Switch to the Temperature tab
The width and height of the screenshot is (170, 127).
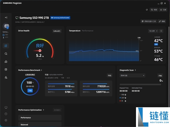(75, 31)
